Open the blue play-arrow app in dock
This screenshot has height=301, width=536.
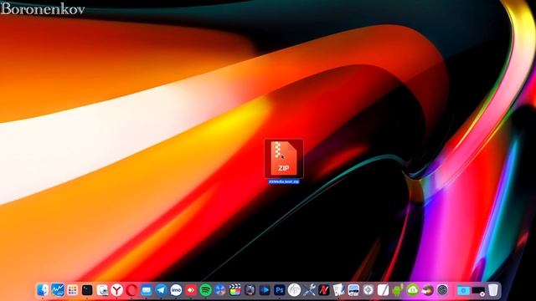[x=265, y=290]
